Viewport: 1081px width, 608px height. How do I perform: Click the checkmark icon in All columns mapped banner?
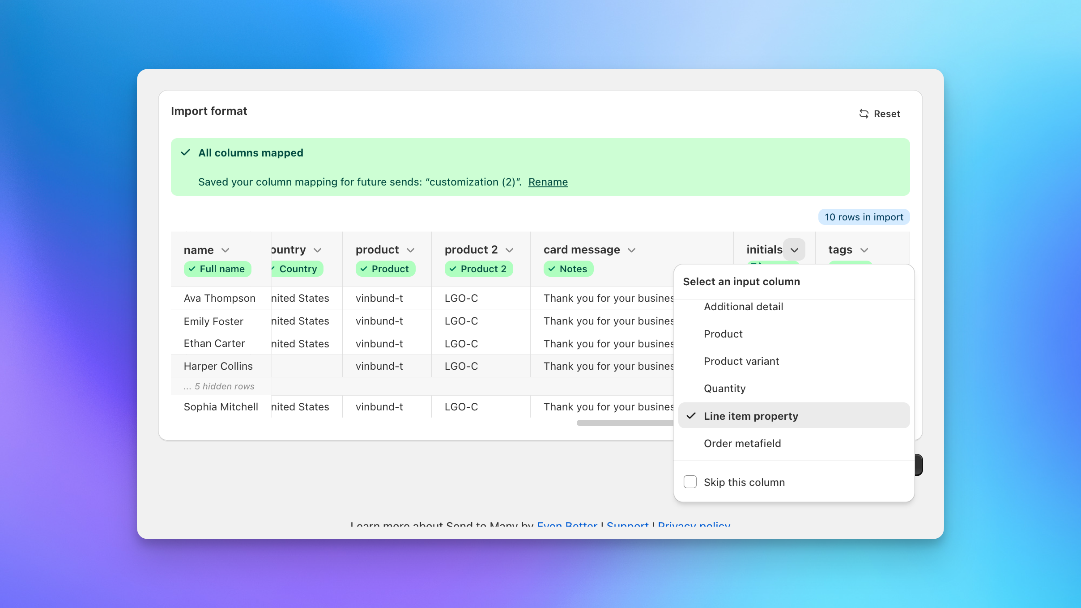point(186,153)
